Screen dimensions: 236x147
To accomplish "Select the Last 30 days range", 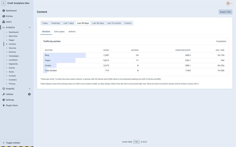I will click(83, 23).
